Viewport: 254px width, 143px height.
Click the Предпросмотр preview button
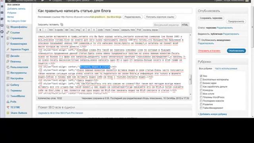[x=236, y=21]
